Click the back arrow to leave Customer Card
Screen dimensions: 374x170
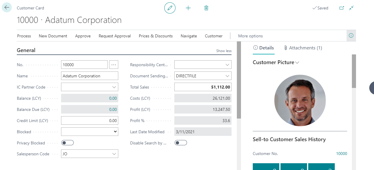click(x=6, y=7)
